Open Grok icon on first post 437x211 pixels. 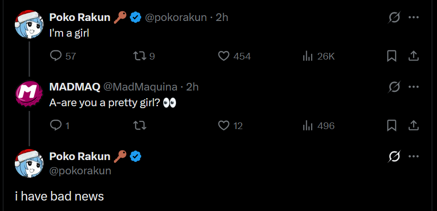(x=394, y=18)
